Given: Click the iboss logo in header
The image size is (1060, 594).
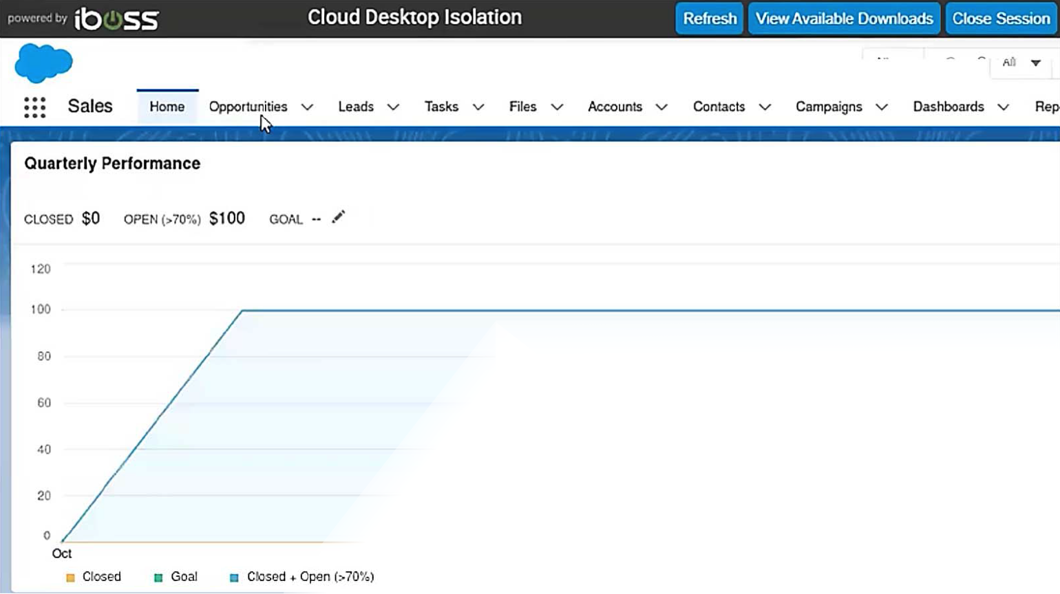Looking at the screenshot, I should (116, 19).
